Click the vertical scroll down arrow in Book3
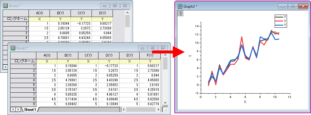Image resolution: width=311 pixels, height=115 pixels. pos(165,102)
